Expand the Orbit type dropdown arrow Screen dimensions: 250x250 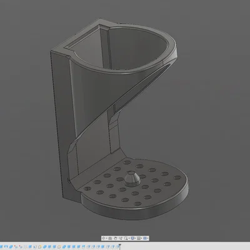click(x=106, y=238)
